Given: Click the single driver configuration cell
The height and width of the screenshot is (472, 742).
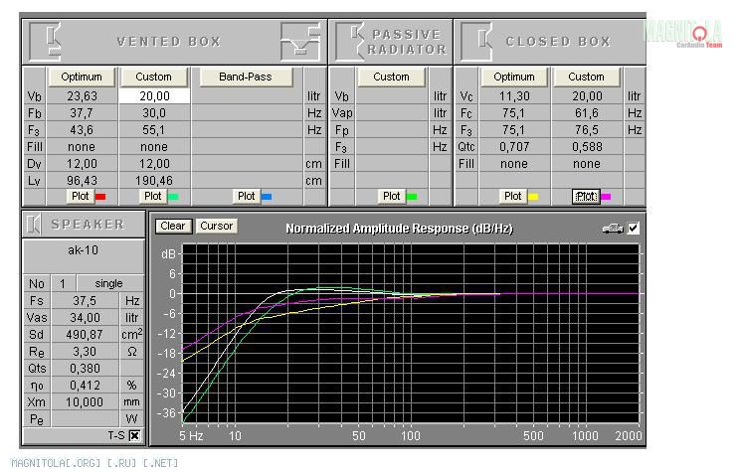Looking at the screenshot, I should click(109, 284).
